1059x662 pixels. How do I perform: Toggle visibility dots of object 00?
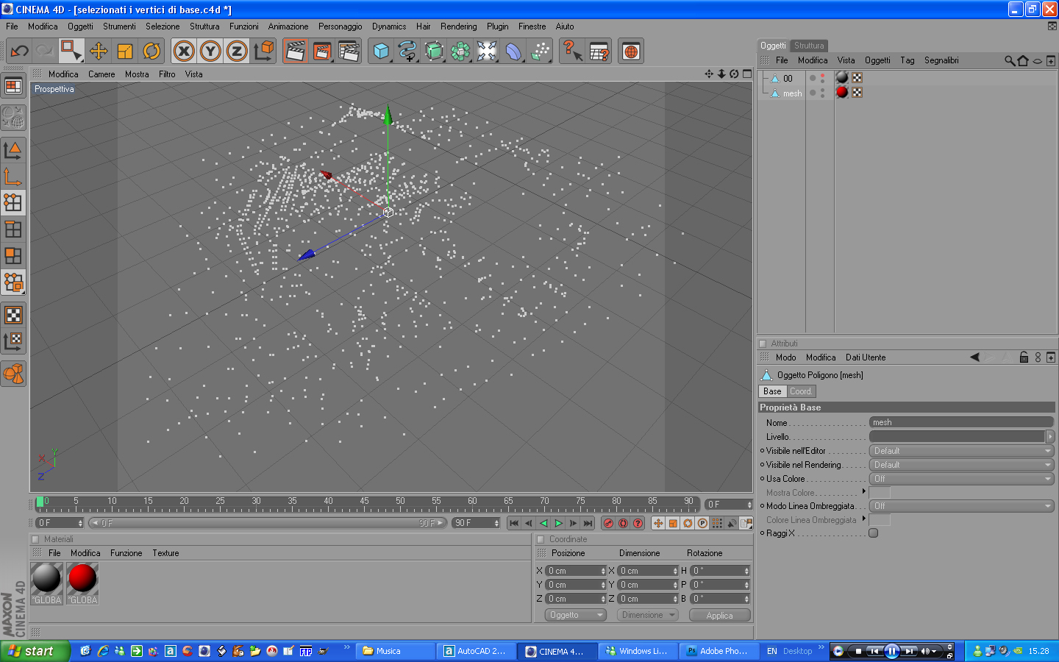click(x=822, y=78)
